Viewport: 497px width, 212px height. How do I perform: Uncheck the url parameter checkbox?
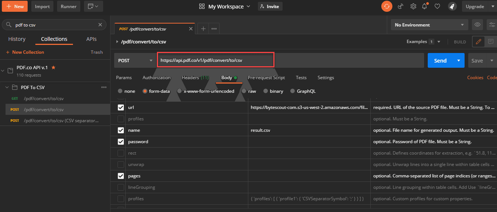pyautogui.click(x=121, y=107)
